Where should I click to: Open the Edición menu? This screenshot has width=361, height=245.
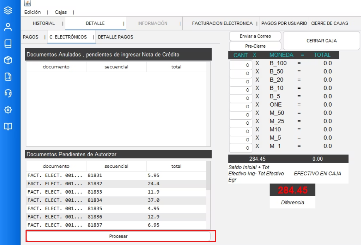click(32, 12)
